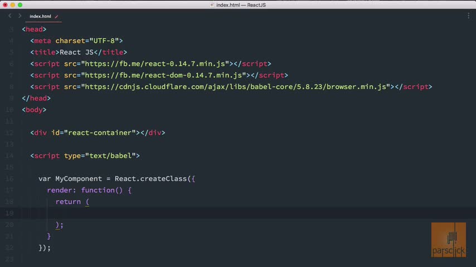Click the window title "index.html — ReactJS"
476x267 pixels.
click(241, 5)
